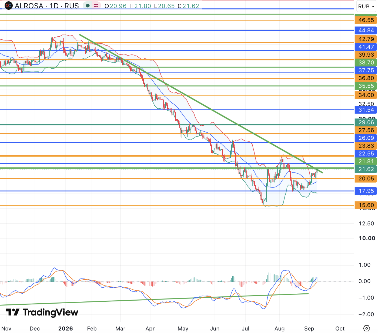Click the Nov label on time axis
Image resolution: width=378 pixels, height=333 pixels.
(x=6, y=328)
